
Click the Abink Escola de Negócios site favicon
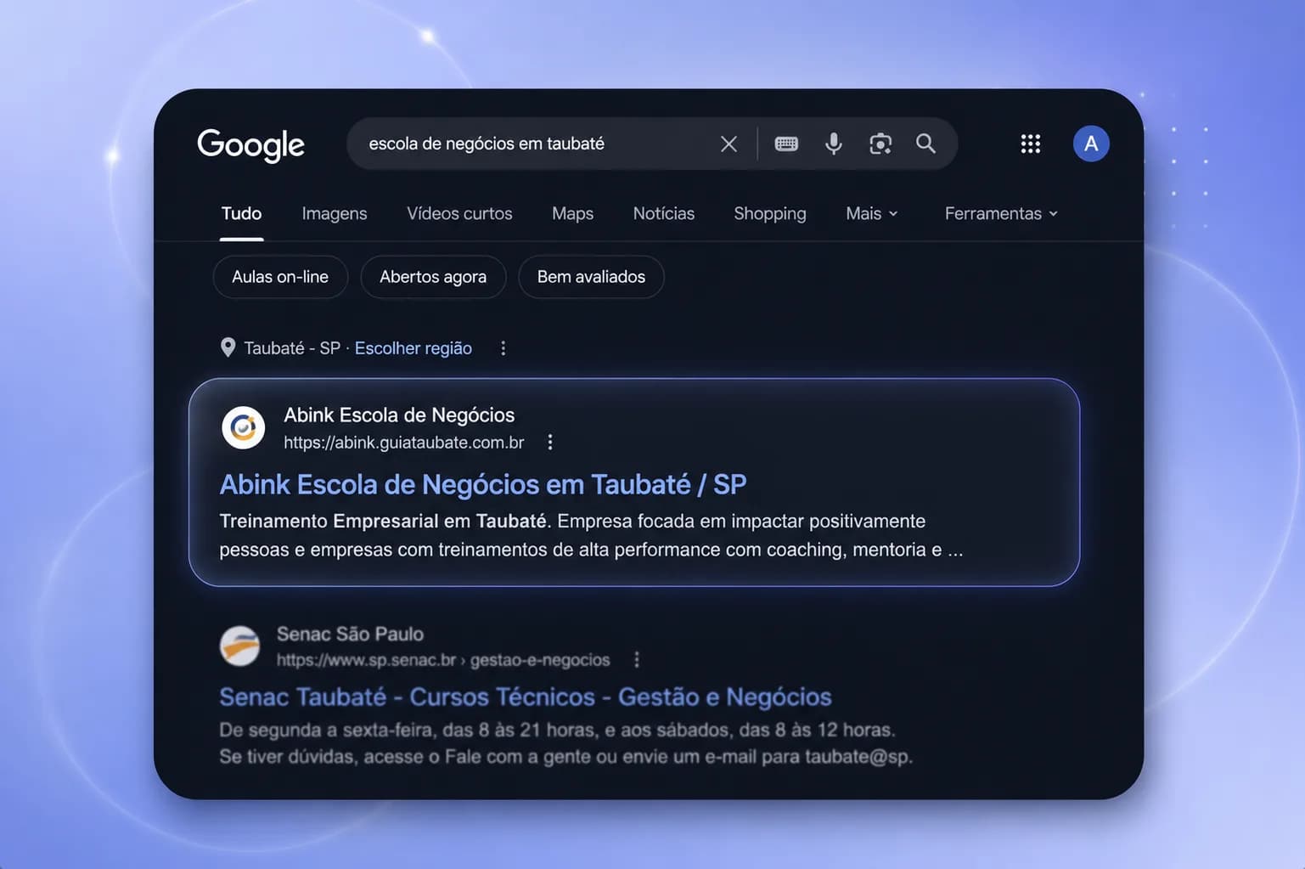tap(244, 427)
